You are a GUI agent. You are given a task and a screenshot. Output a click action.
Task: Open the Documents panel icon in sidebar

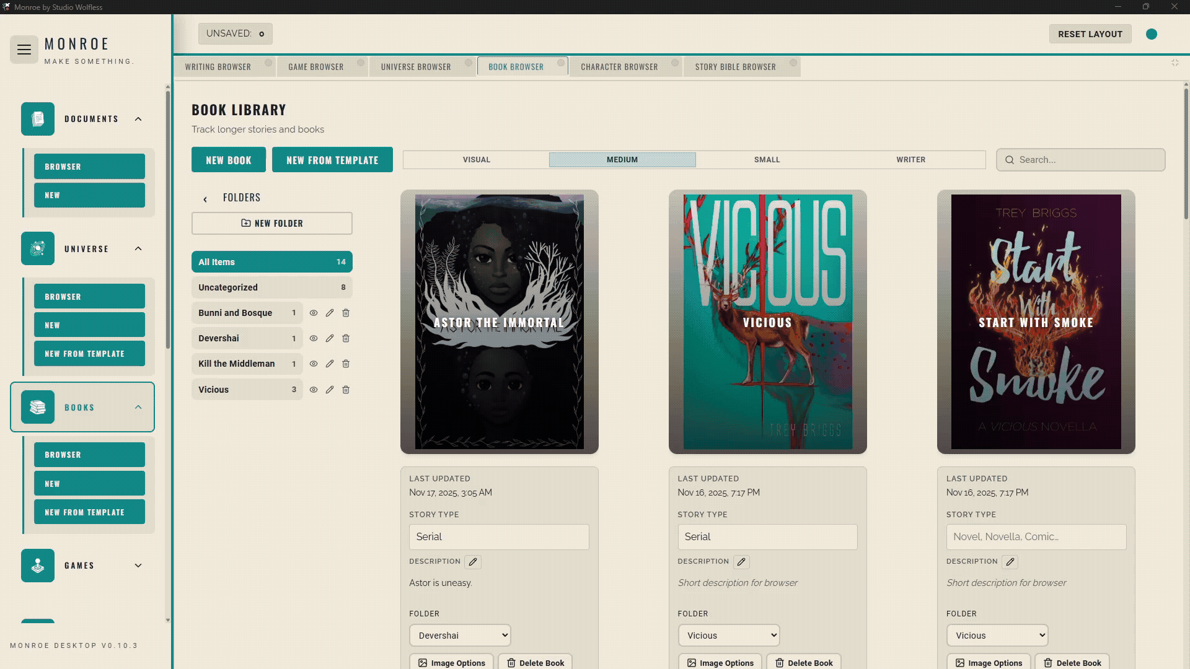click(x=37, y=119)
